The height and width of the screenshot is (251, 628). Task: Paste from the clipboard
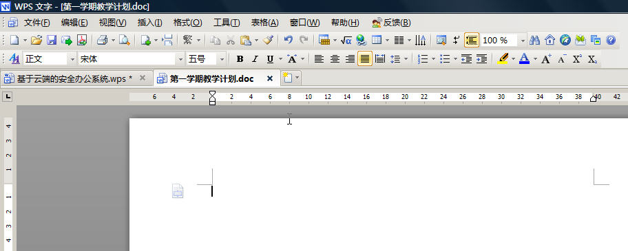pyautogui.click(x=245, y=40)
